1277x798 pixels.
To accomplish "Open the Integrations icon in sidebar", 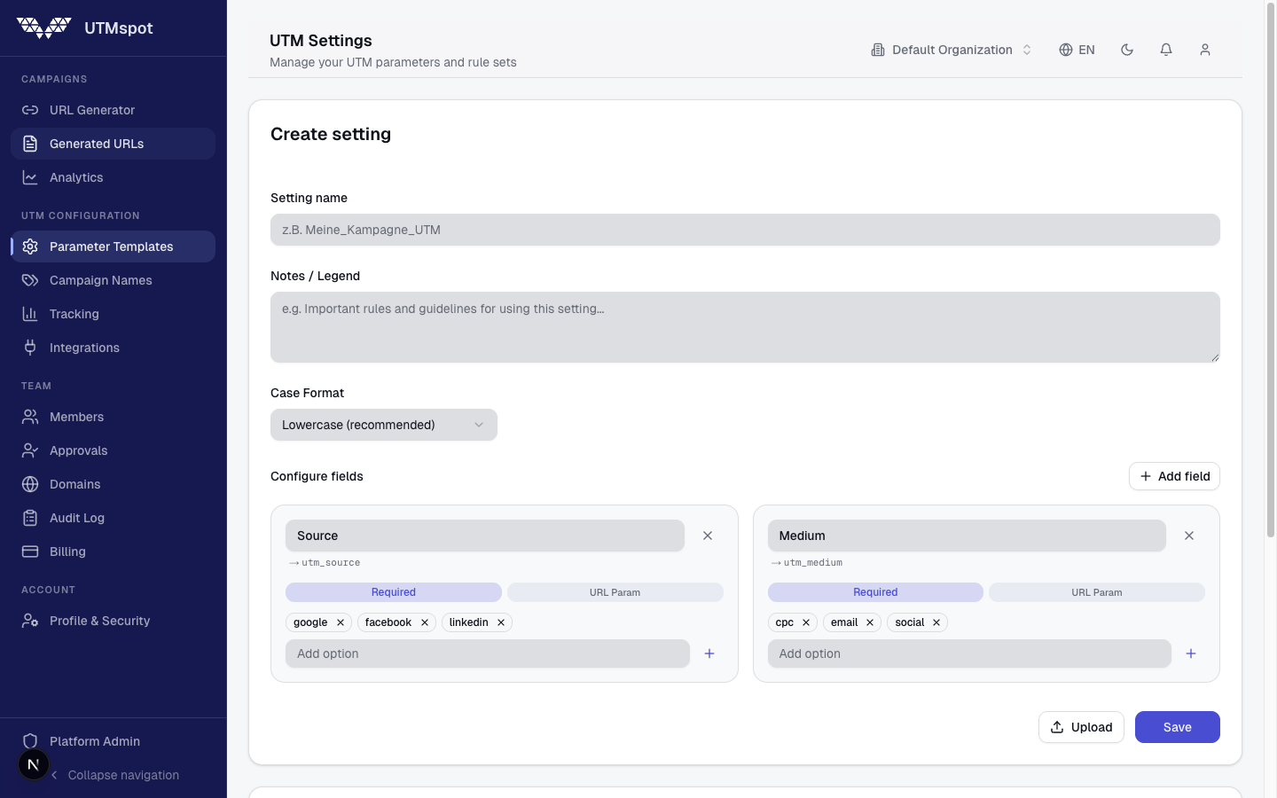I will [29, 347].
